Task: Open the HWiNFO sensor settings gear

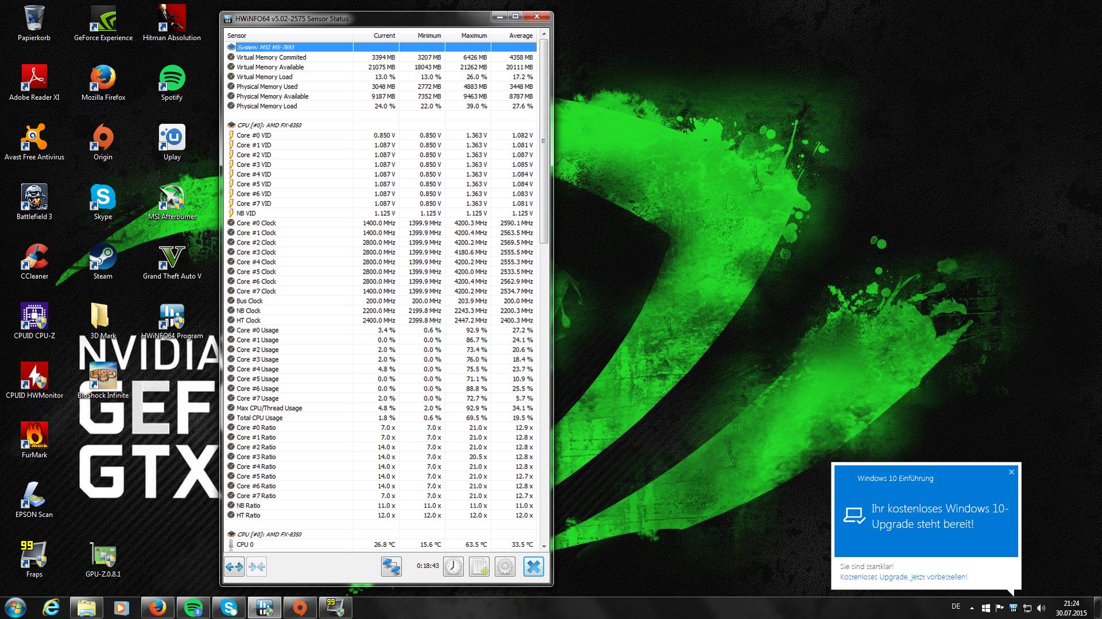Action: coord(505,567)
